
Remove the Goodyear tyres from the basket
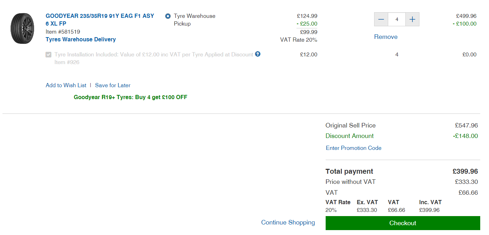pyautogui.click(x=386, y=37)
